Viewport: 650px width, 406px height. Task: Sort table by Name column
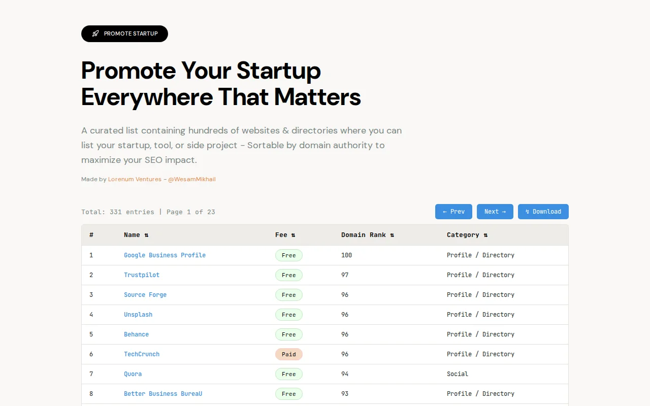tap(136, 235)
